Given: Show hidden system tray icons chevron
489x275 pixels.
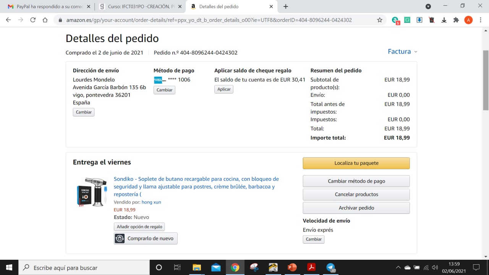Looking at the screenshot, I should click(398, 267).
